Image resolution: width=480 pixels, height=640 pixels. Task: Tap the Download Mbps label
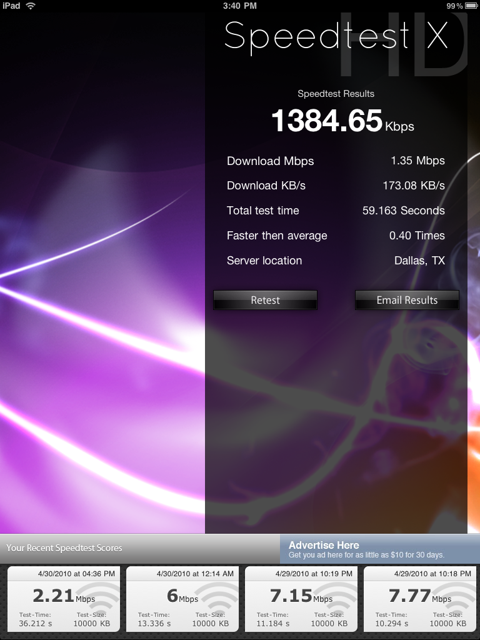click(x=270, y=161)
